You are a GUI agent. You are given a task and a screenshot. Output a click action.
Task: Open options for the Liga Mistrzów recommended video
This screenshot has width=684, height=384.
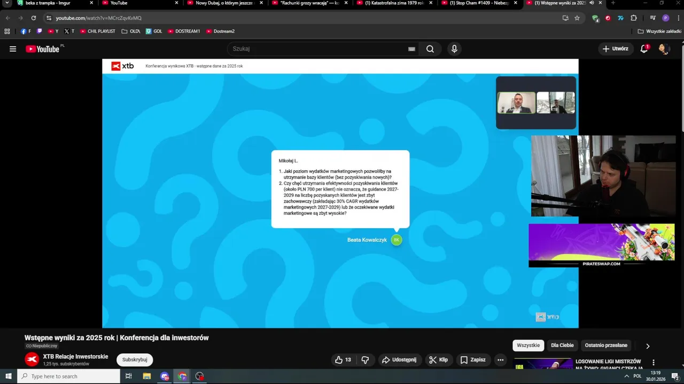pyautogui.click(x=653, y=363)
